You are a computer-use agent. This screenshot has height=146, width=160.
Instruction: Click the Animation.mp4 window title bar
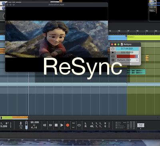click(x=56, y=4)
